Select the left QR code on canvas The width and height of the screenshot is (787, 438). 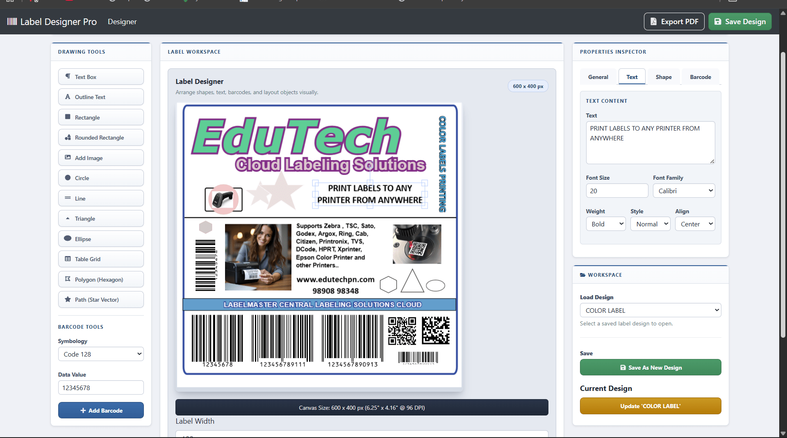tap(402, 331)
